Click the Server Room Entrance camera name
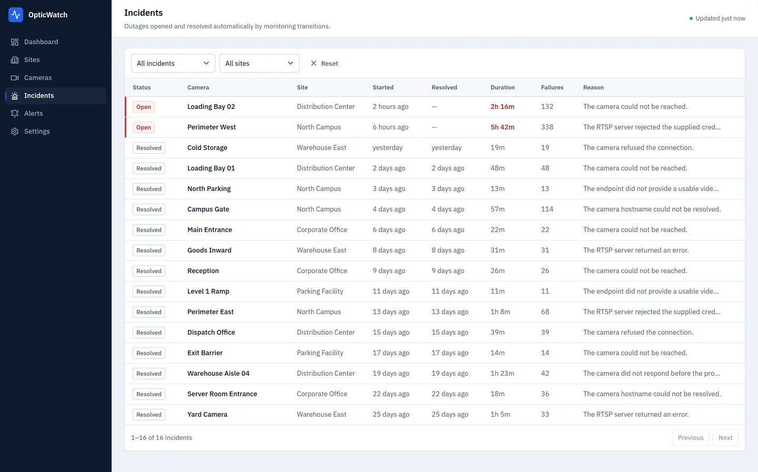 tap(222, 394)
